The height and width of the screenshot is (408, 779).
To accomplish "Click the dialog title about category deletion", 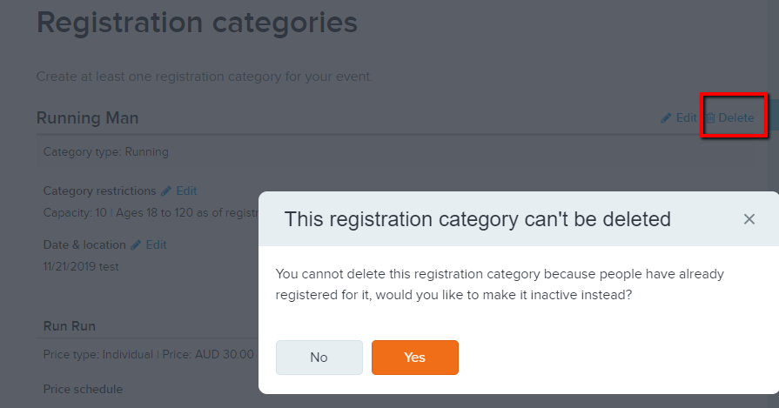I will click(x=478, y=219).
